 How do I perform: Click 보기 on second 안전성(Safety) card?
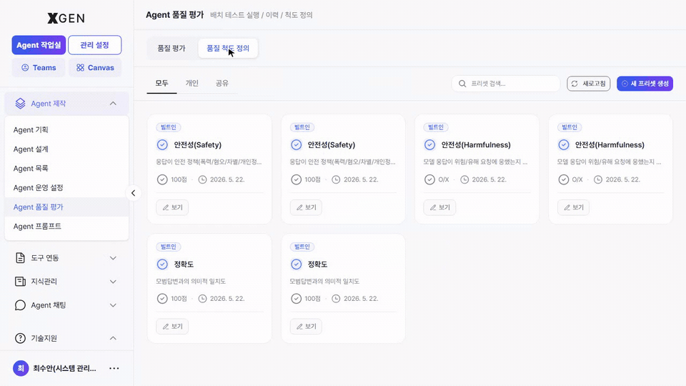(x=307, y=207)
